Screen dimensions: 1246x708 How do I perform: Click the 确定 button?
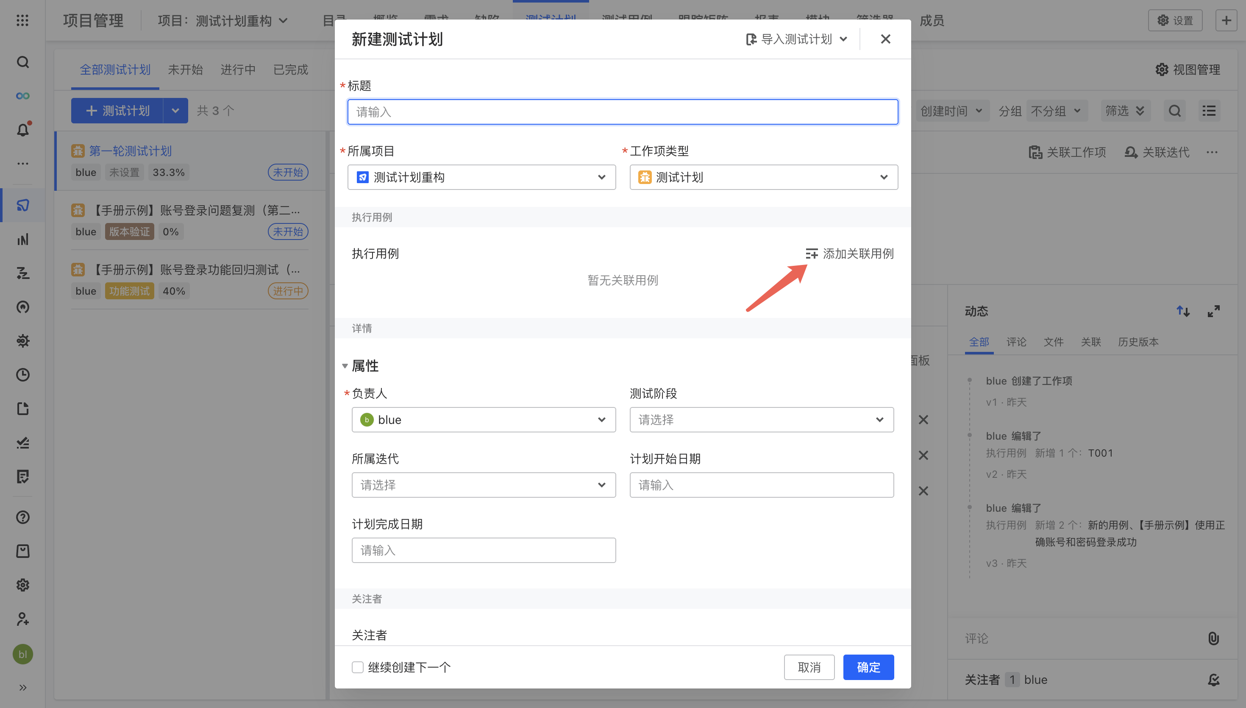pos(868,667)
